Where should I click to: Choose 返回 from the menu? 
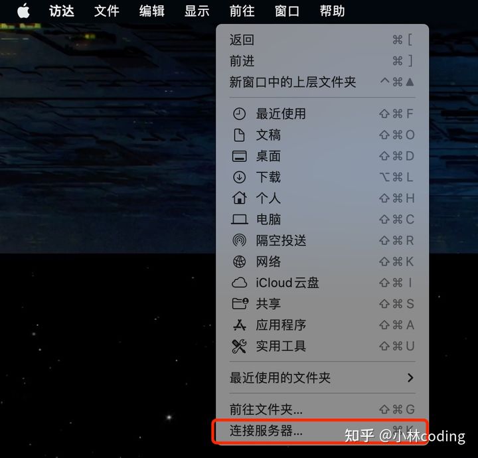click(x=322, y=40)
